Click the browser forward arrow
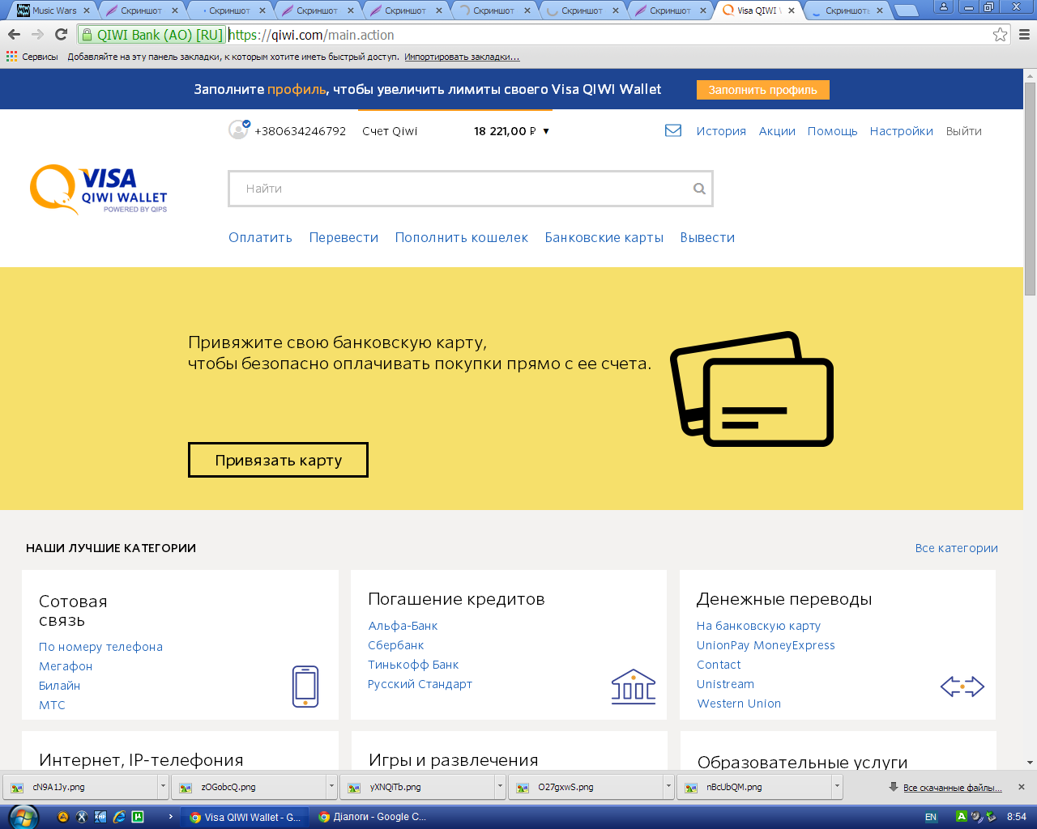This screenshot has width=1037, height=829. (37, 35)
